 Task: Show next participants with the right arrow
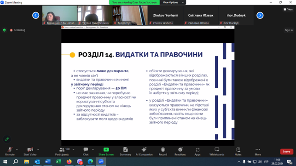pos(260,15)
